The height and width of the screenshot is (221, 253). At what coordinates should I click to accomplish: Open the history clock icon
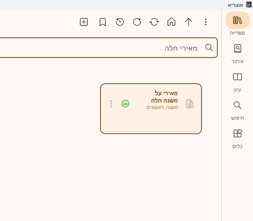tap(120, 22)
